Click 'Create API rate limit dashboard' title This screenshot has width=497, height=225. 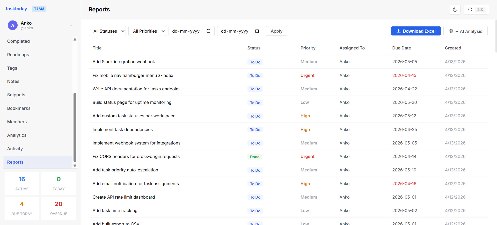pos(124,197)
